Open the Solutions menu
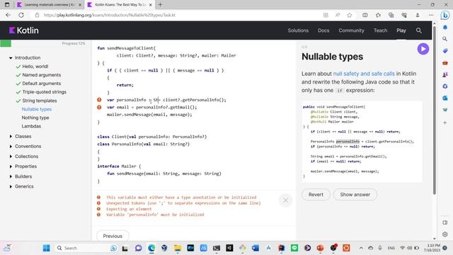Viewport: 453px width, 255px height. (298, 30)
